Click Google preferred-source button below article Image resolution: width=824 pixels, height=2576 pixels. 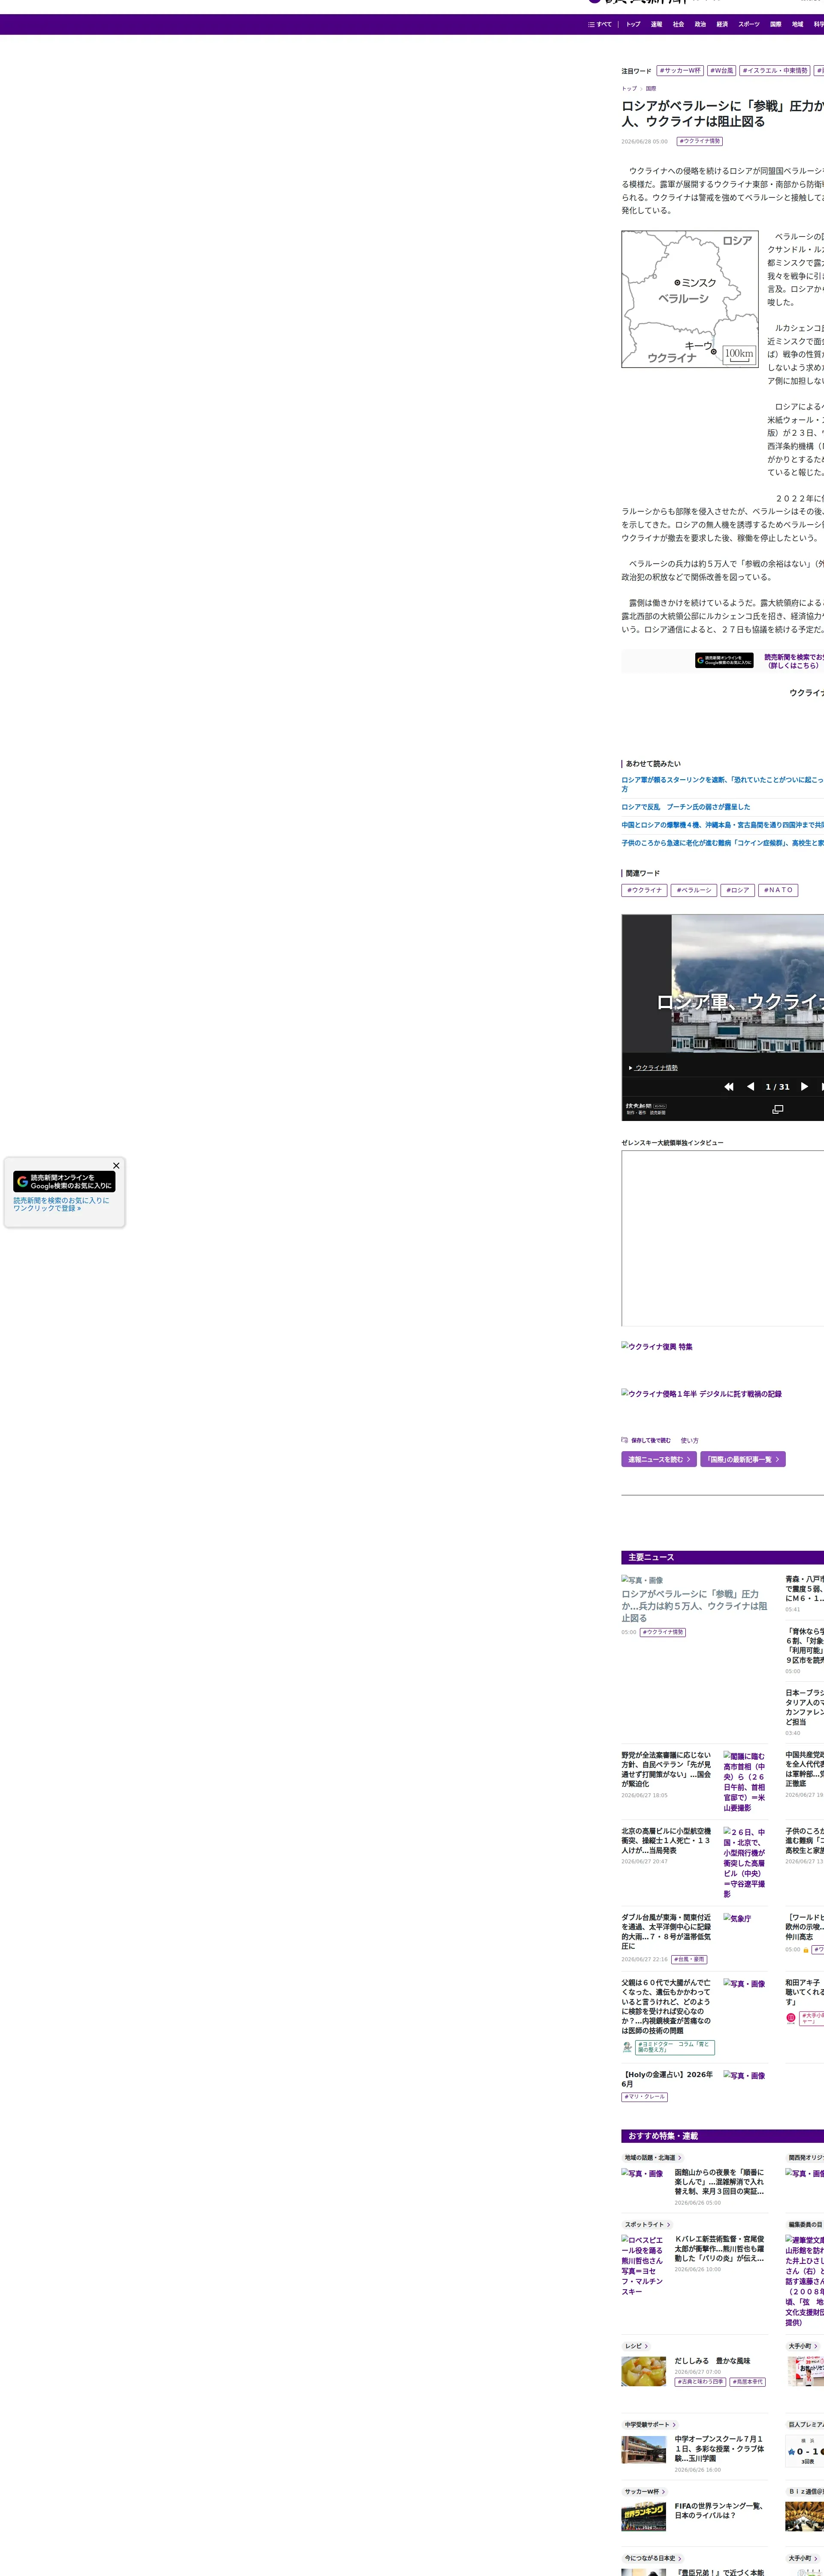724,660
